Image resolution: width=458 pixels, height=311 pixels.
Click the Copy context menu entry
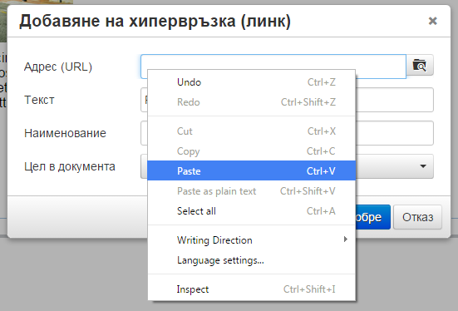[252, 151]
